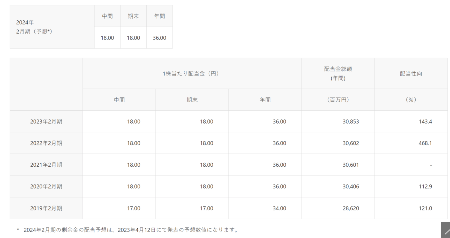This screenshot has width=450, height=238.
Task: Click the 36.00 value in forecast table
Action: pos(159,38)
